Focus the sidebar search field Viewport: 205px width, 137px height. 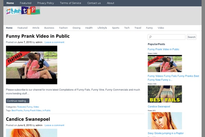click(x=166, y=37)
